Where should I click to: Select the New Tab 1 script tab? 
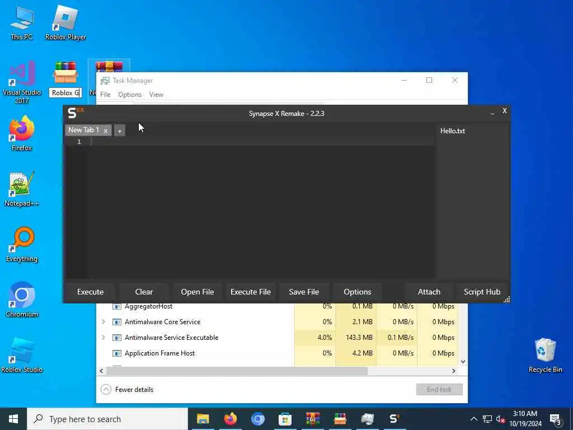(x=84, y=130)
